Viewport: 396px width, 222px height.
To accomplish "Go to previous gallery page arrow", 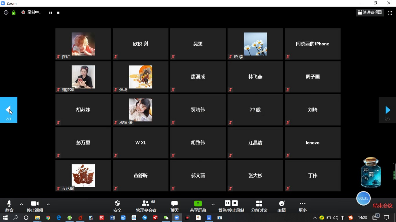I will coord(9,110).
